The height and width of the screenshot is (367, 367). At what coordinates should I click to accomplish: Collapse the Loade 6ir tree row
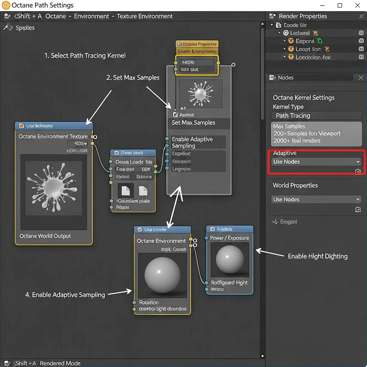point(272,25)
